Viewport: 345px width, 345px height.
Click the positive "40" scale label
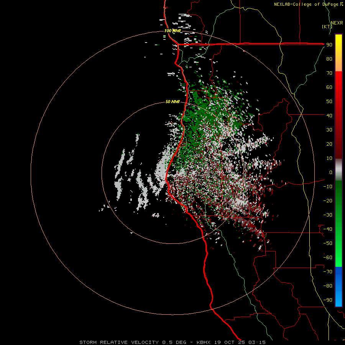(329, 115)
